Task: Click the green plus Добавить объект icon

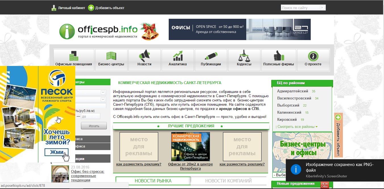Action: 91,8
